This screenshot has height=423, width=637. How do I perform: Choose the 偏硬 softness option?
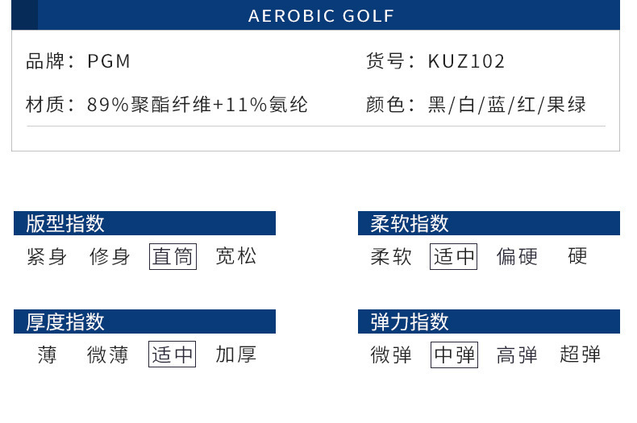[x=517, y=257]
